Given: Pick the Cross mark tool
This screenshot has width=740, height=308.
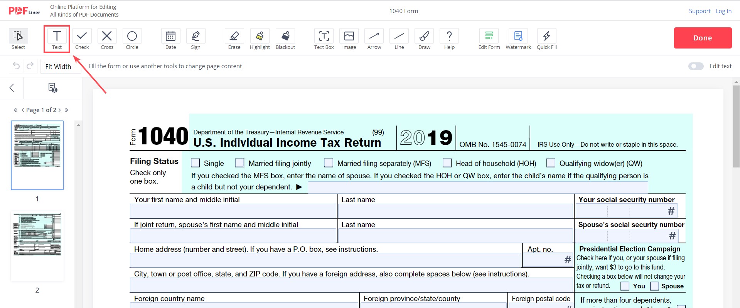Looking at the screenshot, I should pyautogui.click(x=107, y=39).
